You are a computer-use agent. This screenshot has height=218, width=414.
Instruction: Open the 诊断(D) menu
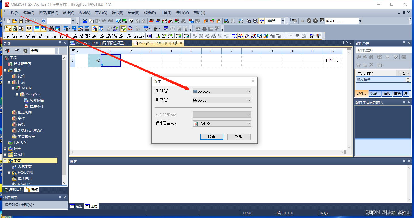150,13
